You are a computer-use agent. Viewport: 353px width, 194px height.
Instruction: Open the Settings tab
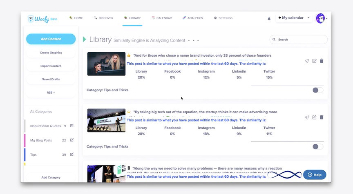coord(223,18)
